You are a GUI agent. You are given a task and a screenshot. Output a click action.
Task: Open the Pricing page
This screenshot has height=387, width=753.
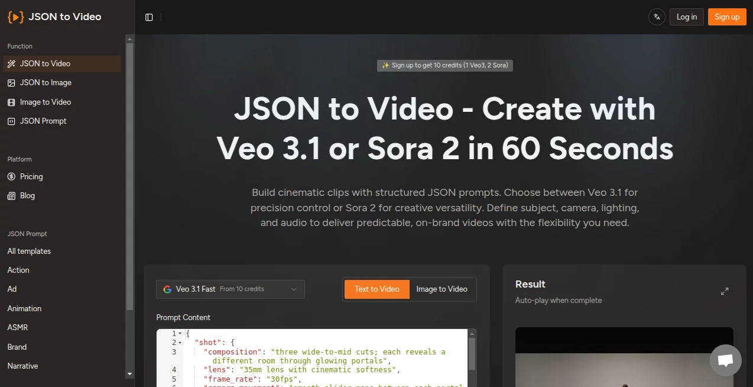(30, 176)
